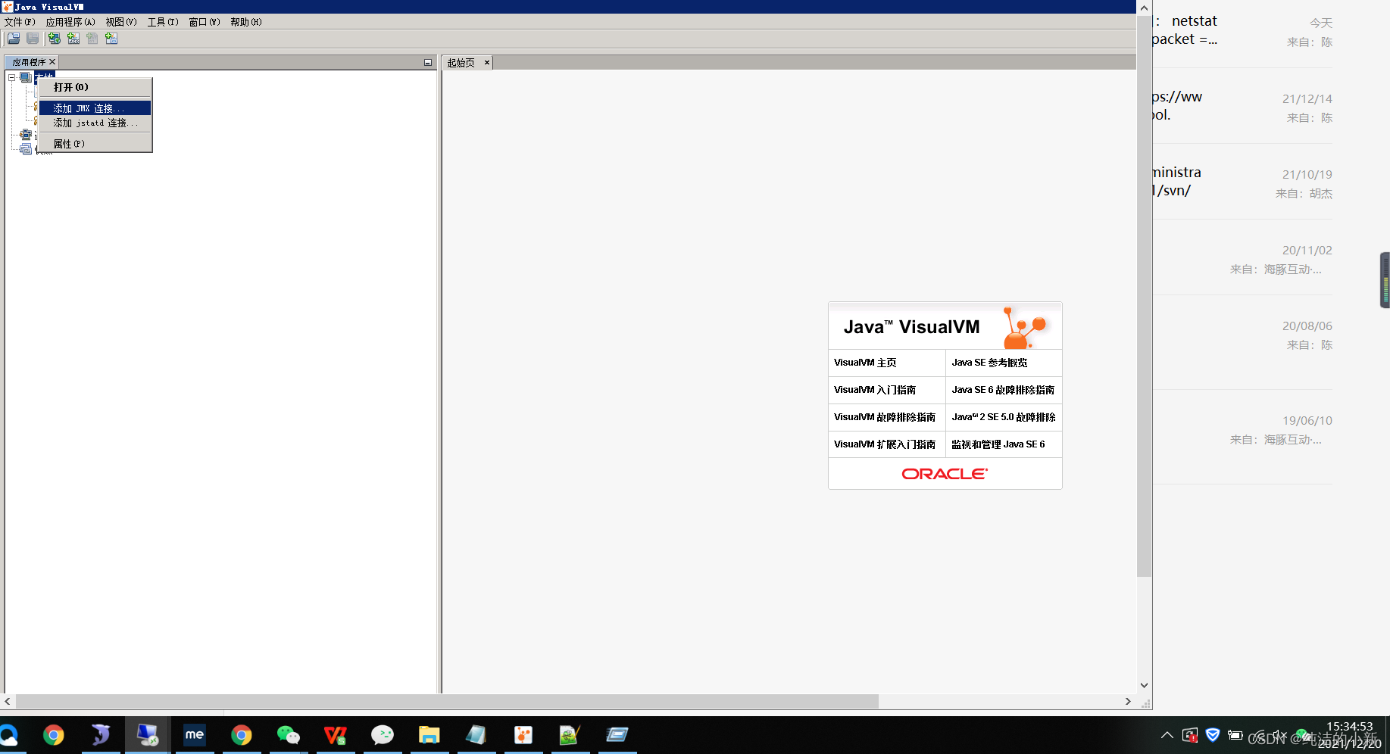Click the battery tray icon
The height and width of the screenshot is (754, 1390).
pyautogui.click(x=1235, y=735)
